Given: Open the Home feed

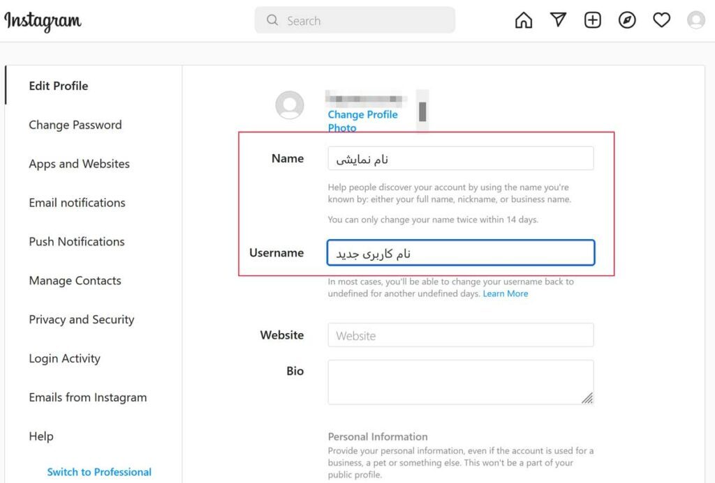Looking at the screenshot, I should [x=523, y=20].
